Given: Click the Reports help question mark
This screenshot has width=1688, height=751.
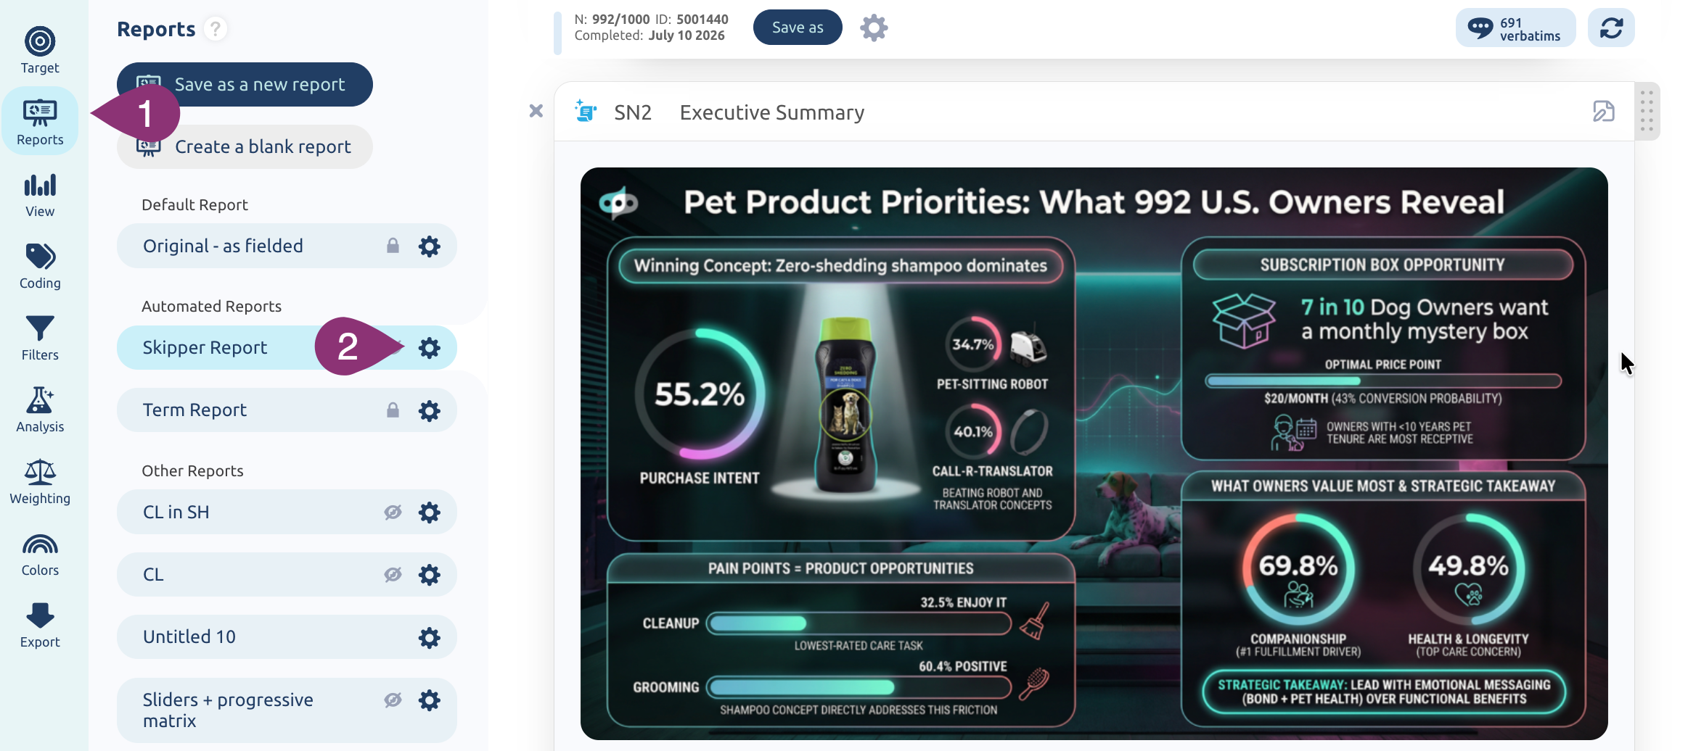Looking at the screenshot, I should (x=215, y=29).
